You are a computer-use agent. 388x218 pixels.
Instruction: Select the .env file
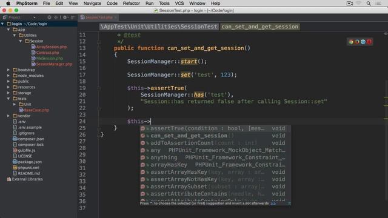[x=19, y=122]
